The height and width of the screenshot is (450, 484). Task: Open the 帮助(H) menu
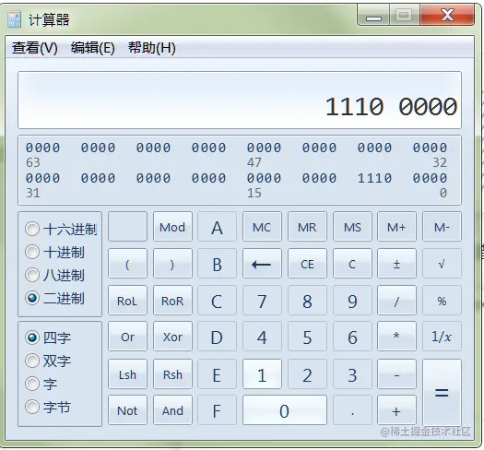(152, 48)
